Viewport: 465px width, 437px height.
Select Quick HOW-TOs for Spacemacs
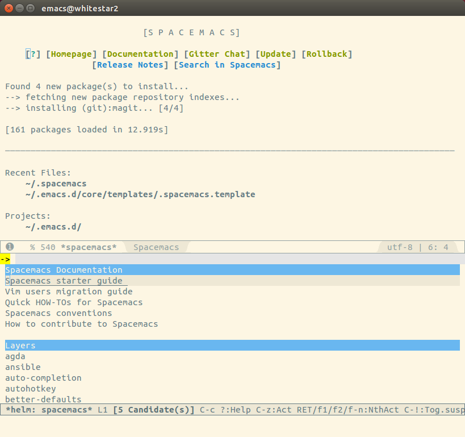74,302
